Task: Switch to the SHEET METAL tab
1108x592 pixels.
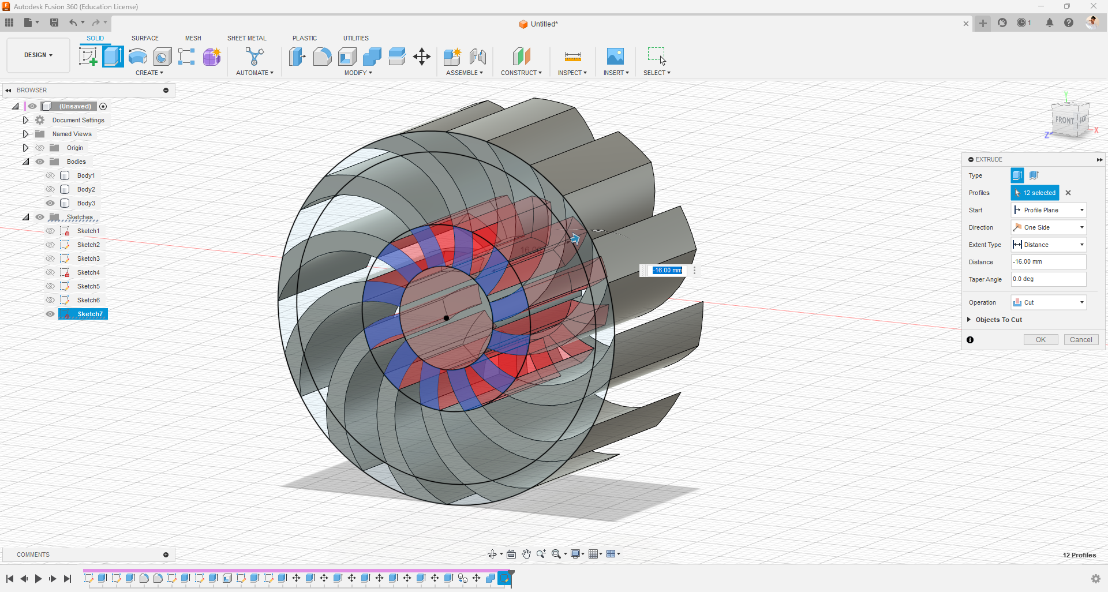Action: click(x=247, y=38)
